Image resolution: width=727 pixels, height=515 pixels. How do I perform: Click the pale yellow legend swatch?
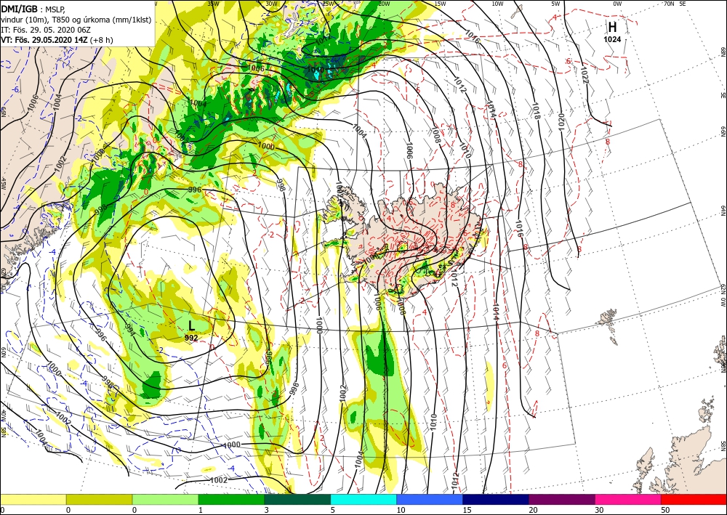[33, 499]
